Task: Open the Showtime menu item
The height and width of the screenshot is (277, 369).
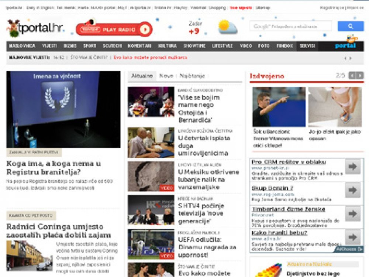Action: coord(194,46)
